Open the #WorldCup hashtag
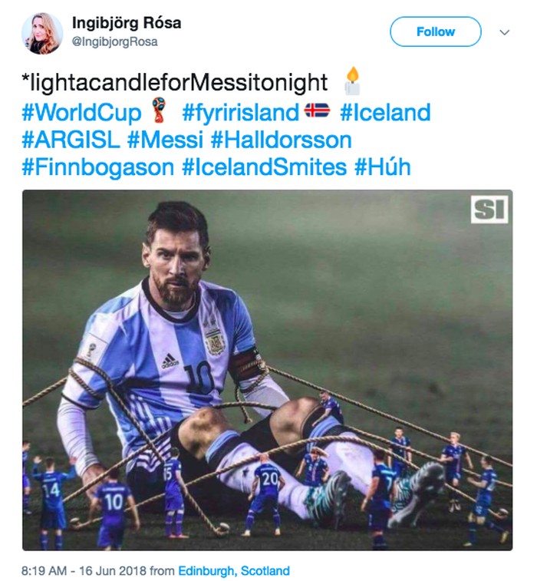 82,113
